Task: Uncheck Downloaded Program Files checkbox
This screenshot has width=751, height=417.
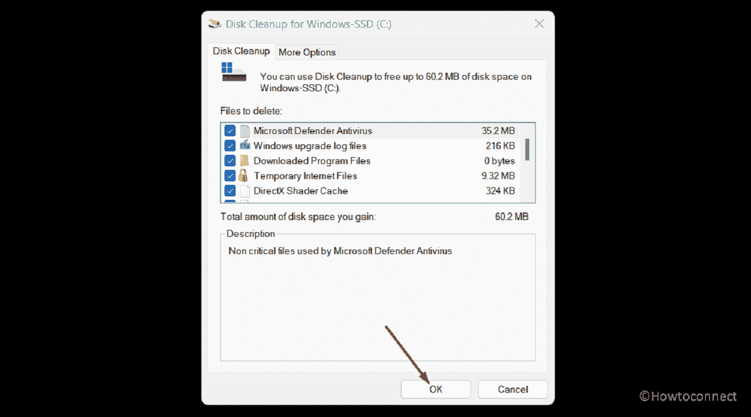Action: pyautogui.click(x=230, y=161)
